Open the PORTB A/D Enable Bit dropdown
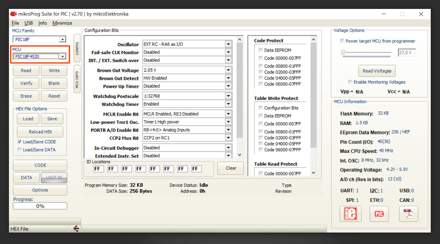The image size is (440, 244). pos(228,130)
